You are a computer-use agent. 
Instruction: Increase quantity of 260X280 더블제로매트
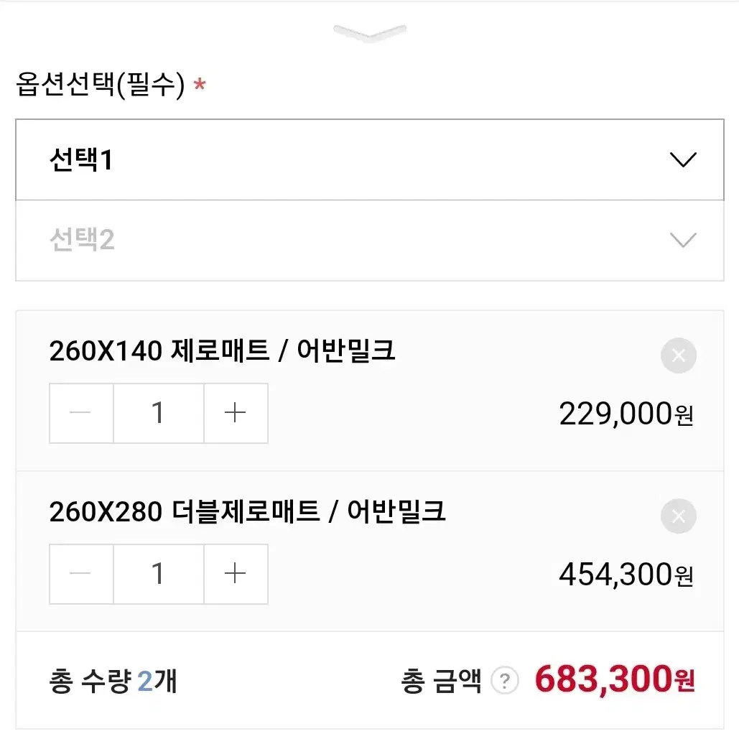[236, 574]
